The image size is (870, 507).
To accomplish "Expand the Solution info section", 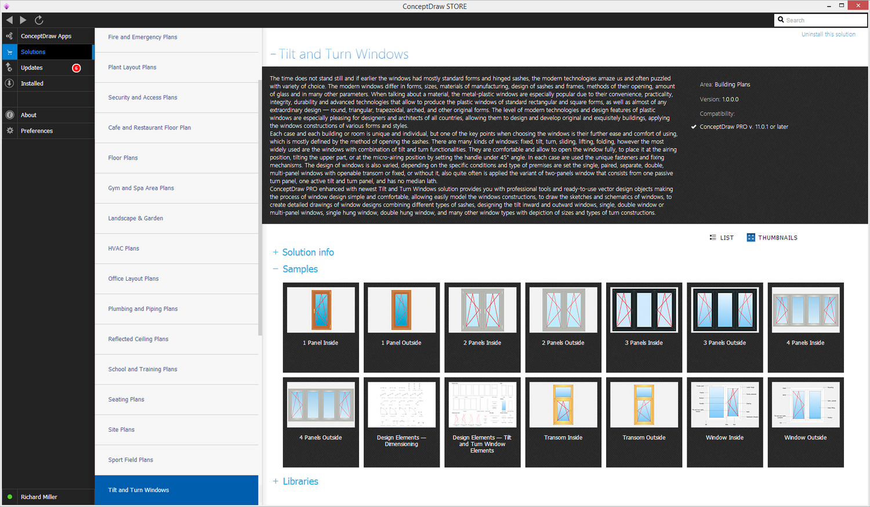I will pos(303,252).
